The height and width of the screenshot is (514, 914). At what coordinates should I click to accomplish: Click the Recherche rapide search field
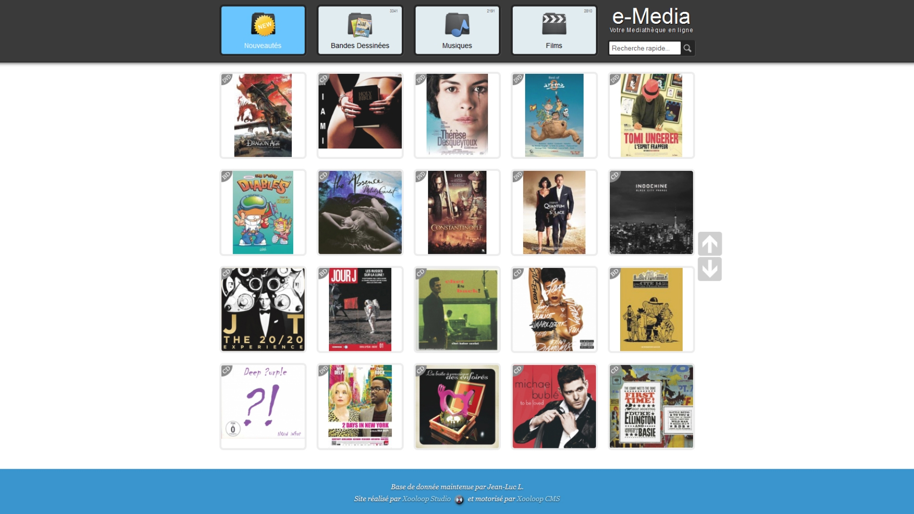(645, 48)
